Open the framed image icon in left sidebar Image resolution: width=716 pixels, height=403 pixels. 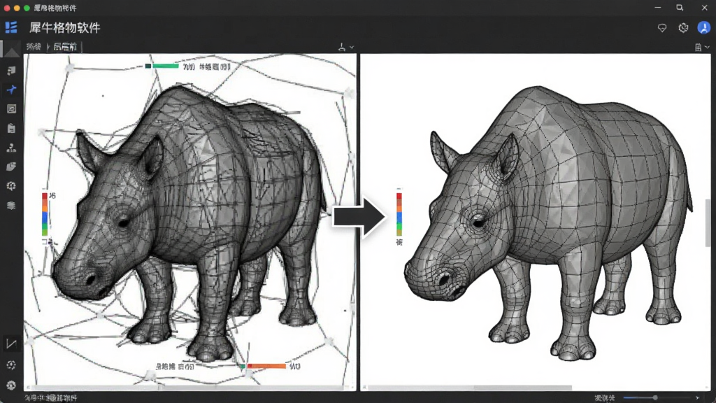click(11, 108)
